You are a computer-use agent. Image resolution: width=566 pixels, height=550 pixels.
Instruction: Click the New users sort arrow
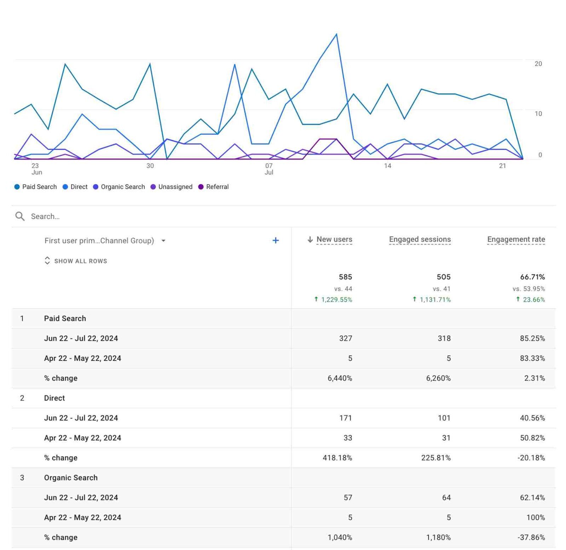pos(310,240)
